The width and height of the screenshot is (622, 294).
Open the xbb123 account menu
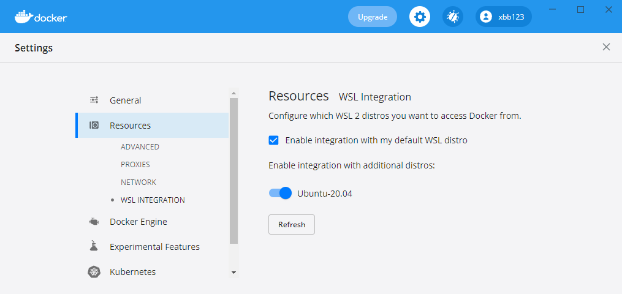tap(503, 17)
